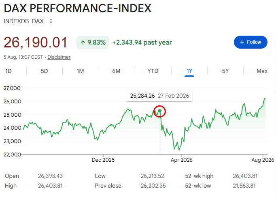
Task: Select the 1Y range tab
Action: pos(189,71)
